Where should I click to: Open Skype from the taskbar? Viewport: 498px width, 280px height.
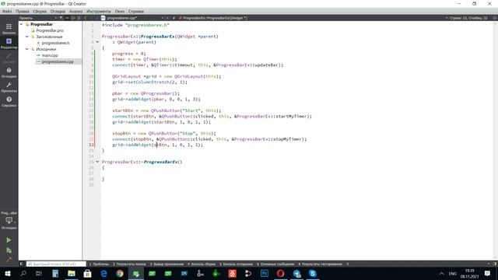pyautogui.click(x=313, y=273)
